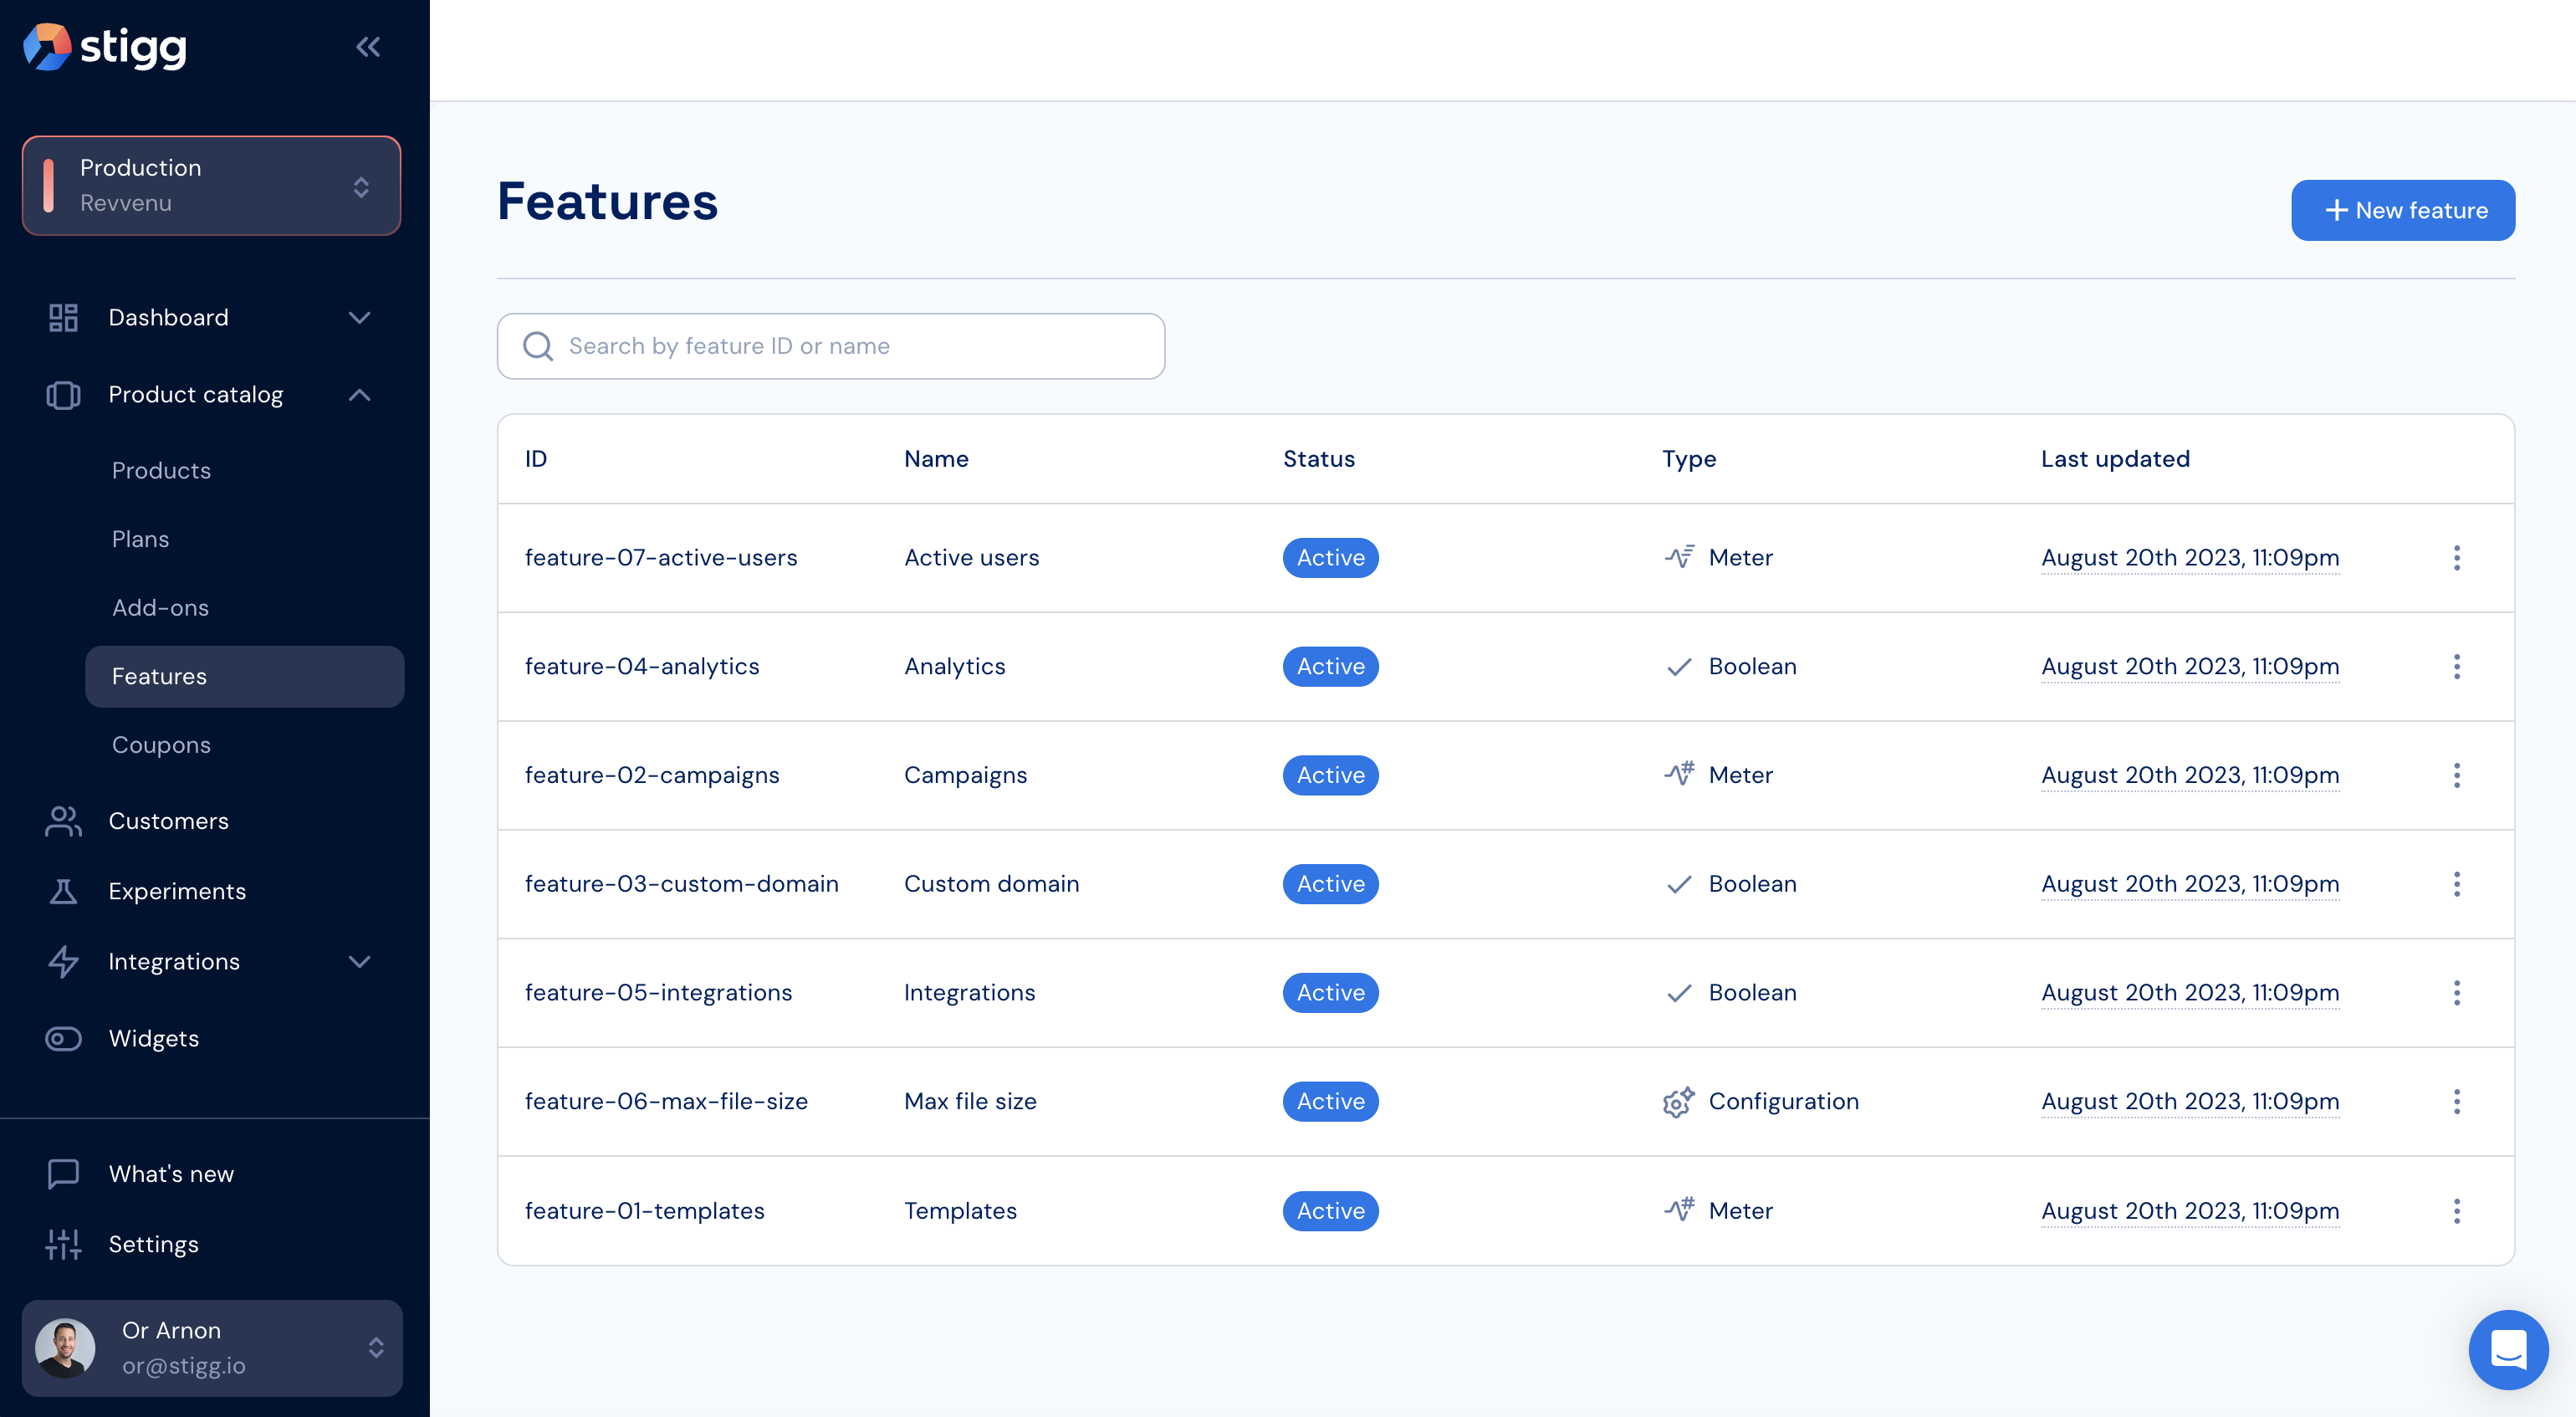Click the ID column header
Screen dimensions: 2576x1417
[x=536, y=459]
